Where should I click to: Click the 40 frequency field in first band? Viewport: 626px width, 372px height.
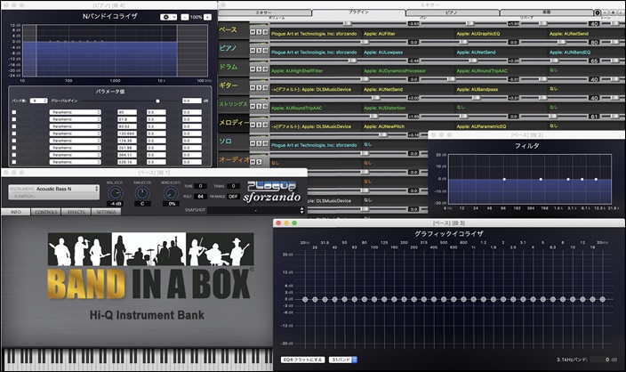[x=127, y=112]
